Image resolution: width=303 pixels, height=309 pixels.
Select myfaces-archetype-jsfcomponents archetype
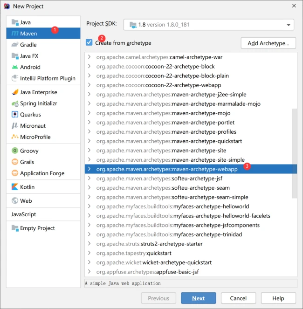pyautogui.click(x=191, y=225)
